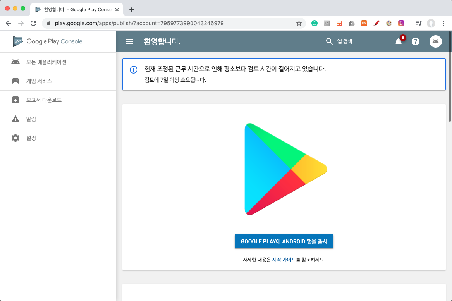The height and width of the screenshot is (301, 452).
Task: Select 설정 in sidebar
Action: pyautogui.click(x=58, y=138)
